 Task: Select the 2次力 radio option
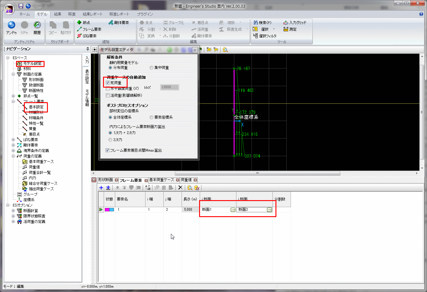point(110,140)
